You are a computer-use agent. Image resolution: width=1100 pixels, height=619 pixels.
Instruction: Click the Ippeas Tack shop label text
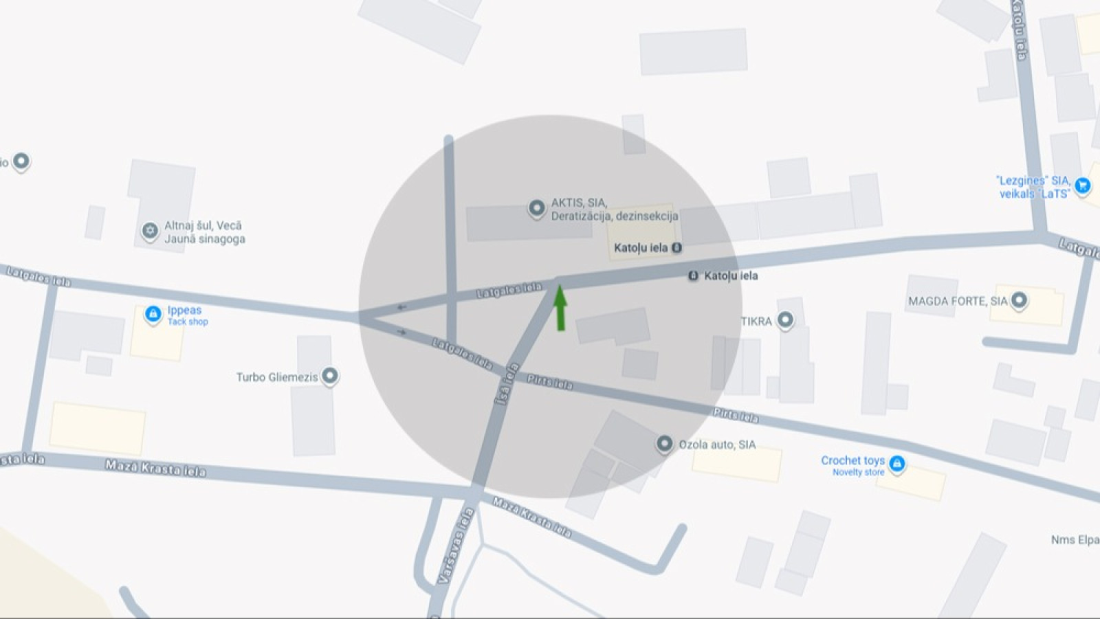coord(187,315)
